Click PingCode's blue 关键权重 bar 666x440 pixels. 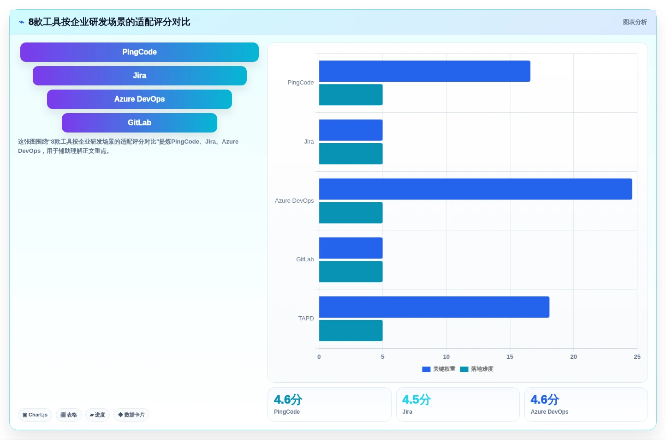[x=425, y=71]
